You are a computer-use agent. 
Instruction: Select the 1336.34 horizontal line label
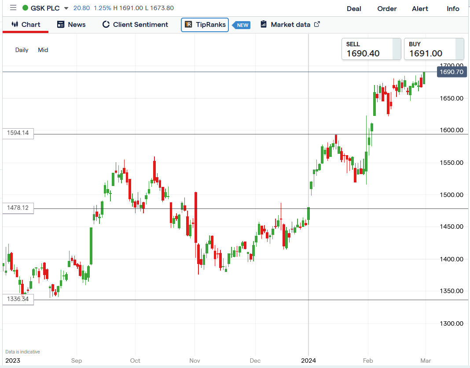click(x=18, y=299)
